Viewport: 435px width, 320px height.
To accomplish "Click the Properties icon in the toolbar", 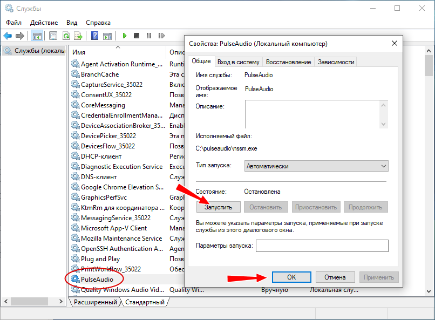I will pos(53,36).
